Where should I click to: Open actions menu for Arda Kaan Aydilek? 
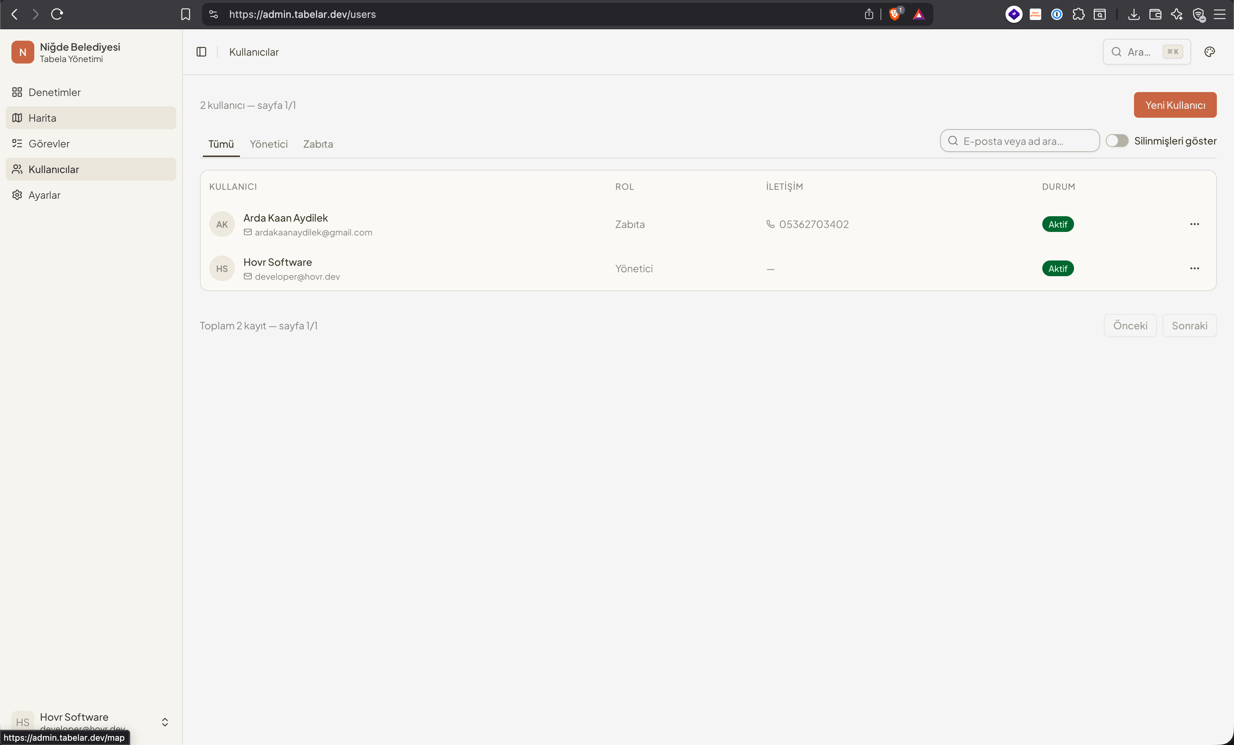coord(1194,224)
